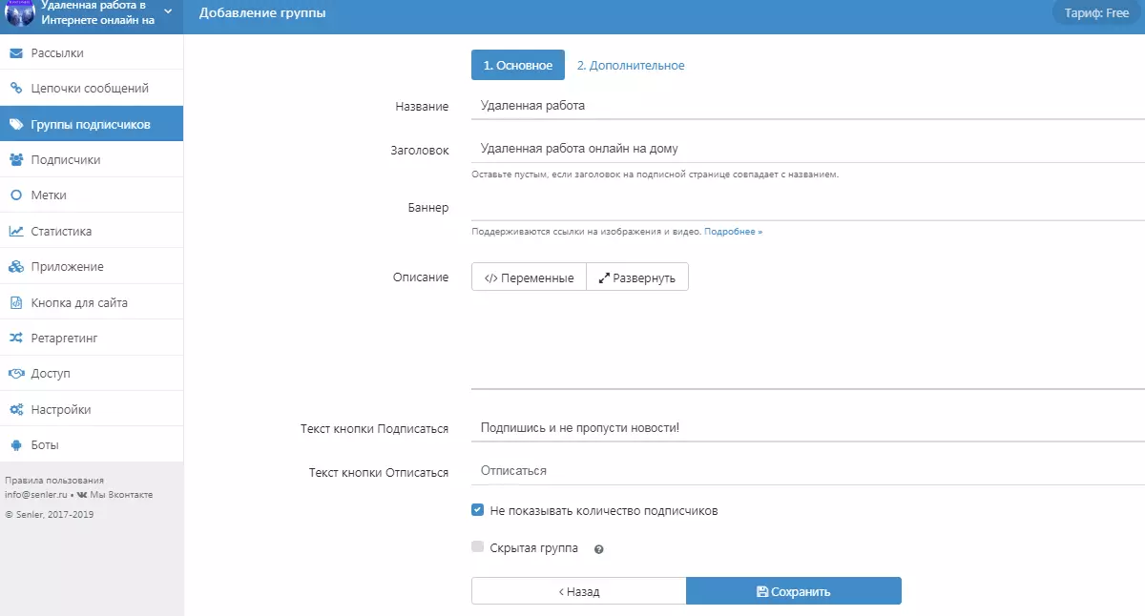Open the Мы Вконтакте link
The image size is (1145, 616).
(114, 495)
